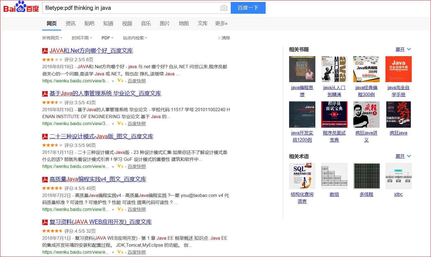Screen dimensions: 431x257
Task: Open 百度快照 for JAVA和.Net result
Action: point(137,81)
